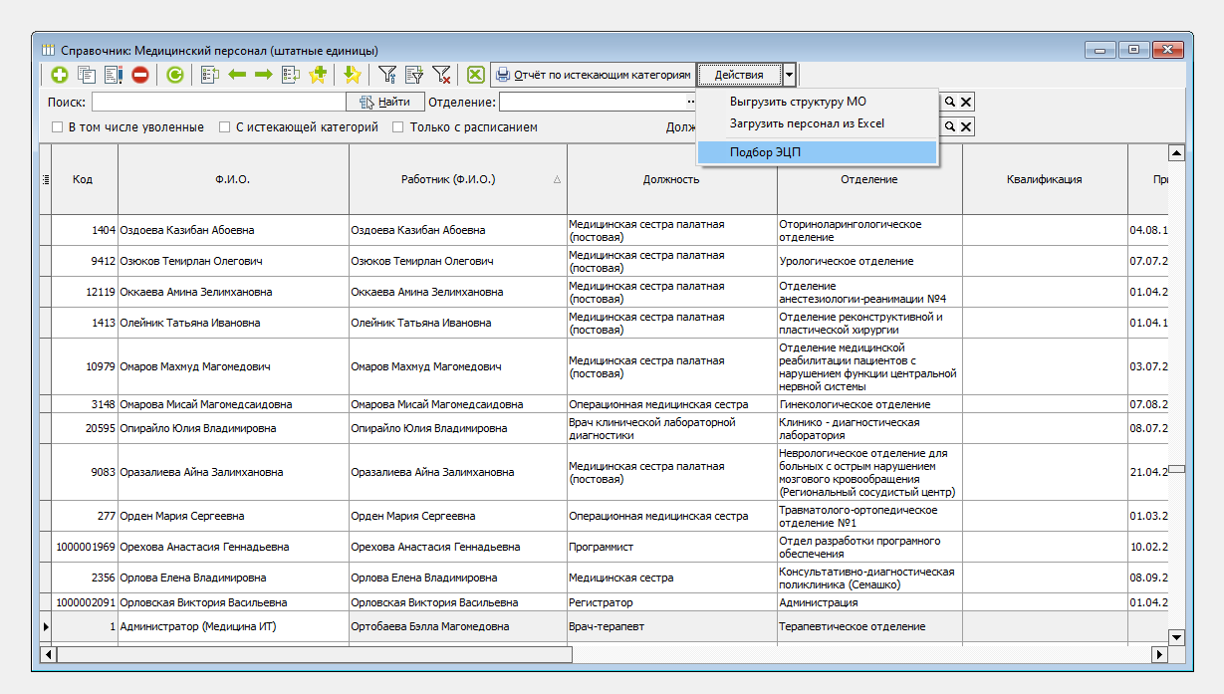
Task: Click the horizontal scrollbar thumb below table
Action: pos(314,654)
